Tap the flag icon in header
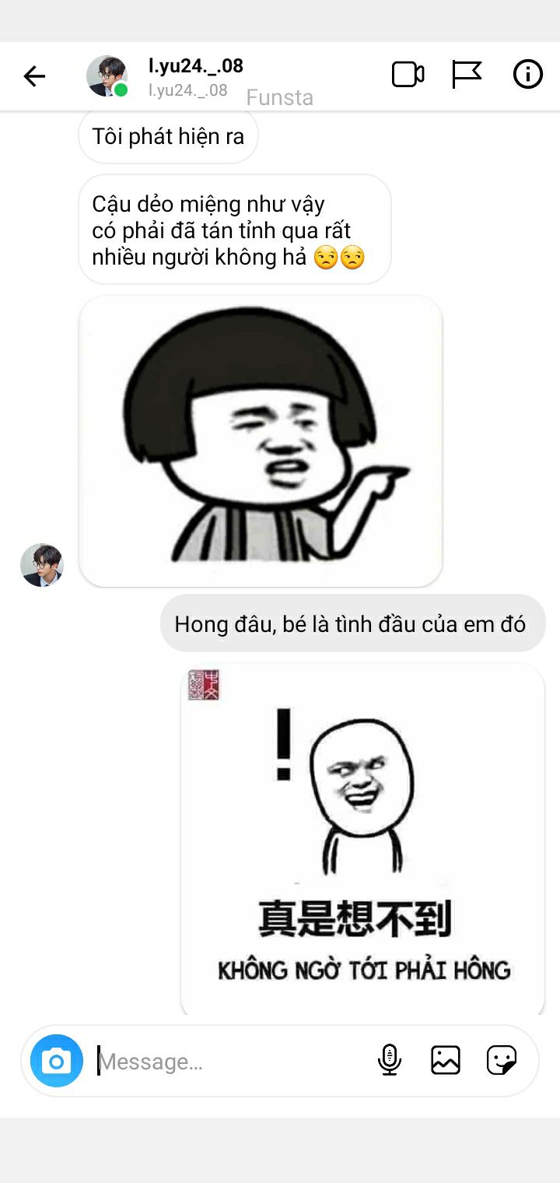Screen dimensions: 560x1183 tap(467, 75)
